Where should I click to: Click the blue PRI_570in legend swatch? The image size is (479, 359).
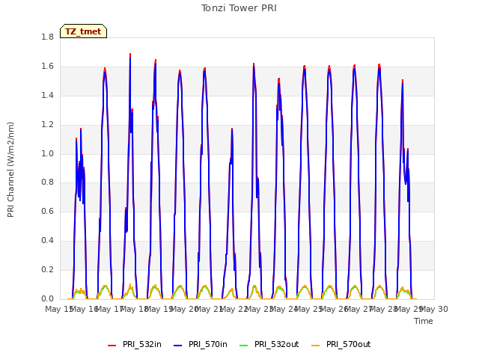[x=178, y=346]
